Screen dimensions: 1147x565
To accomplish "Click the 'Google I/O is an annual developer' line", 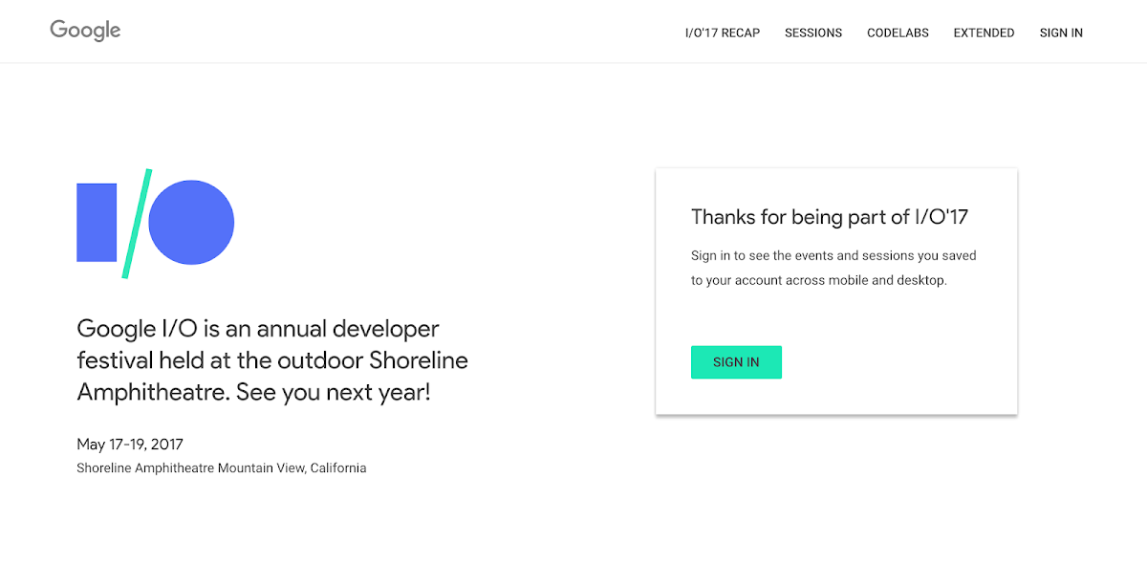I will pos(258,329).
